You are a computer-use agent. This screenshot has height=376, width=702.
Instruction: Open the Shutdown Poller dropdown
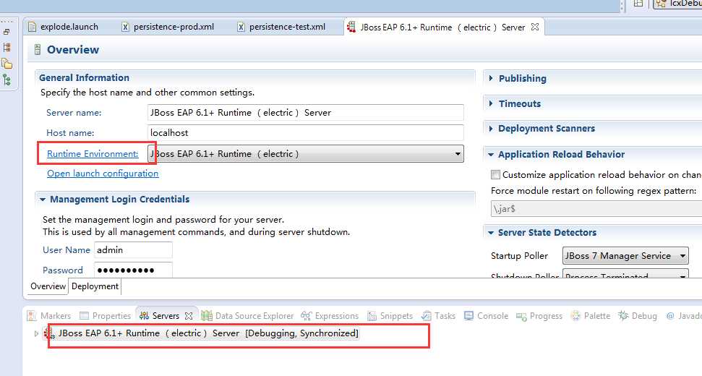click(x=625, y=273)
